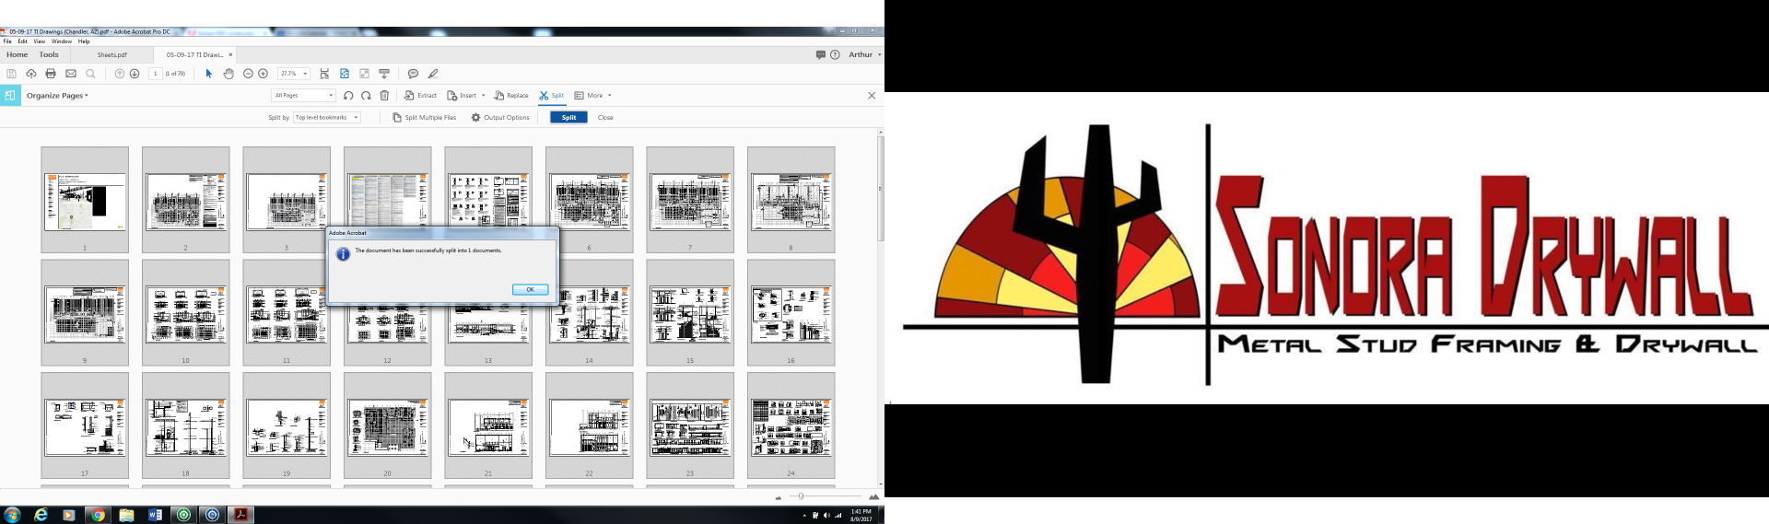Select the arrow selection tool
Image resolution: width=1769 pixels, height=524 pixels.
(x=209, y=74)
